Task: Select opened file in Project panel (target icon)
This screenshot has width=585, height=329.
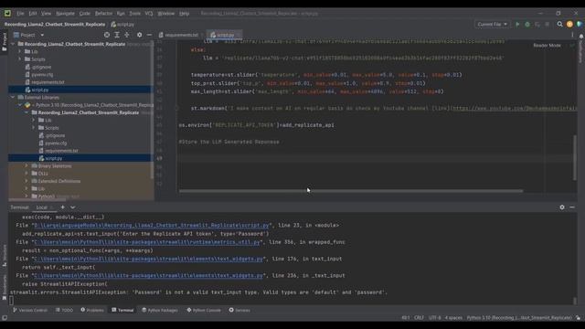Action: (107, 35)
